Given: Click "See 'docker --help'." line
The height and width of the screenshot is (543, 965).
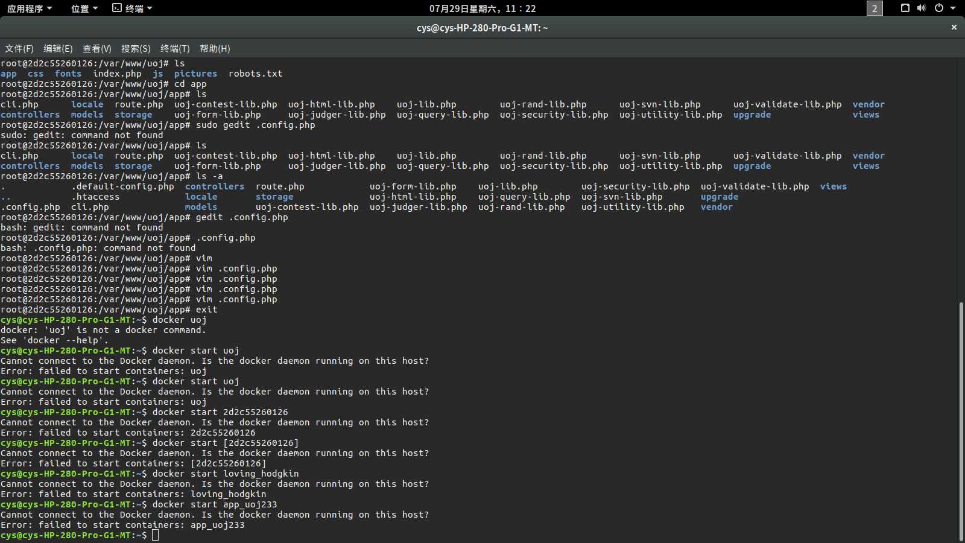Looking at the screenshot, I should [55, 340].
